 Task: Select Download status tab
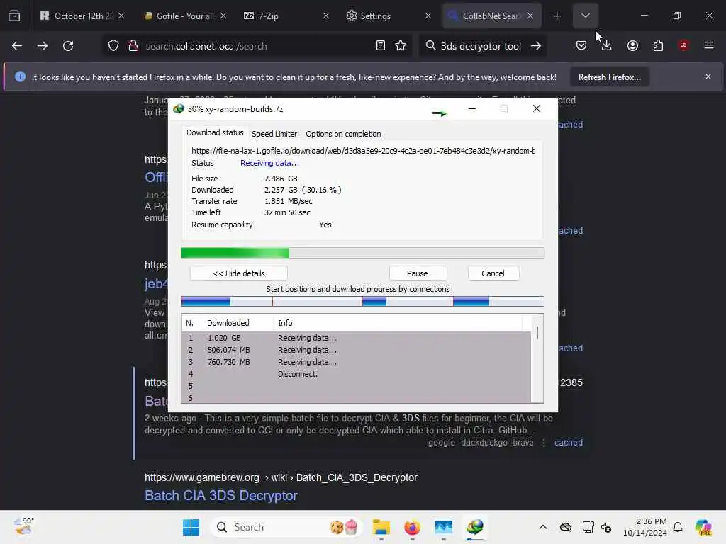click(215, 132)
